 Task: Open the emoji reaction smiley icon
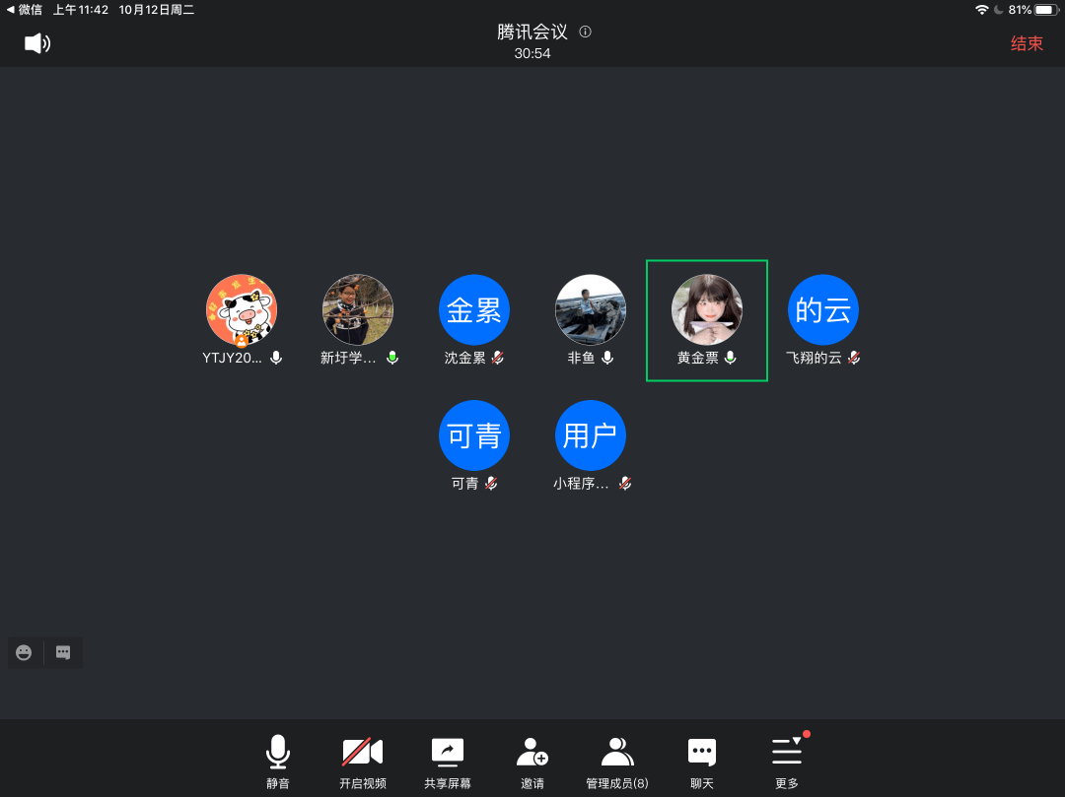[x=24, y=652]
